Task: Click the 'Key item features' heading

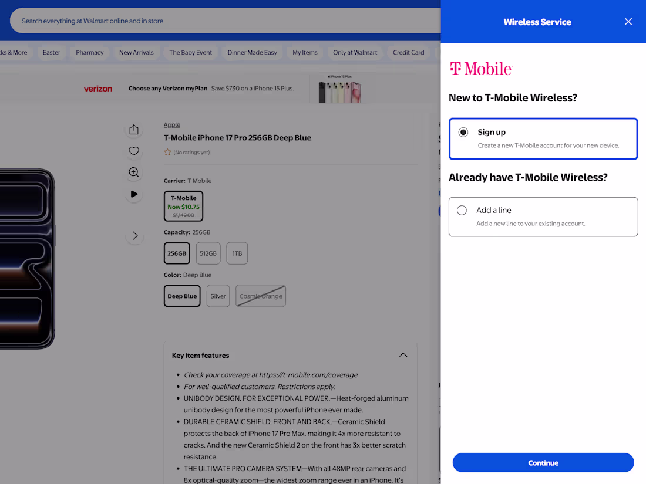Action: [201, 355]
